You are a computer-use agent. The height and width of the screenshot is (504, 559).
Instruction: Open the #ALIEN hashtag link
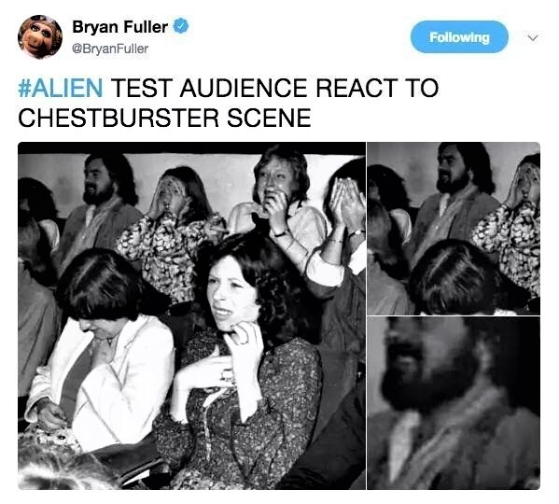pos(61,88)
